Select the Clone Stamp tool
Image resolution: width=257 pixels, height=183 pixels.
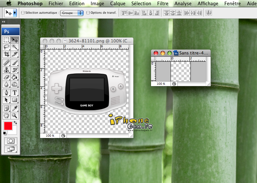pos(7,70)
